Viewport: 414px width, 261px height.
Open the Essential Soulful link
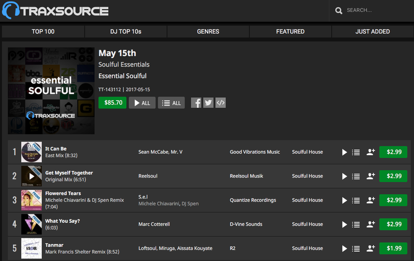[122, 76]
